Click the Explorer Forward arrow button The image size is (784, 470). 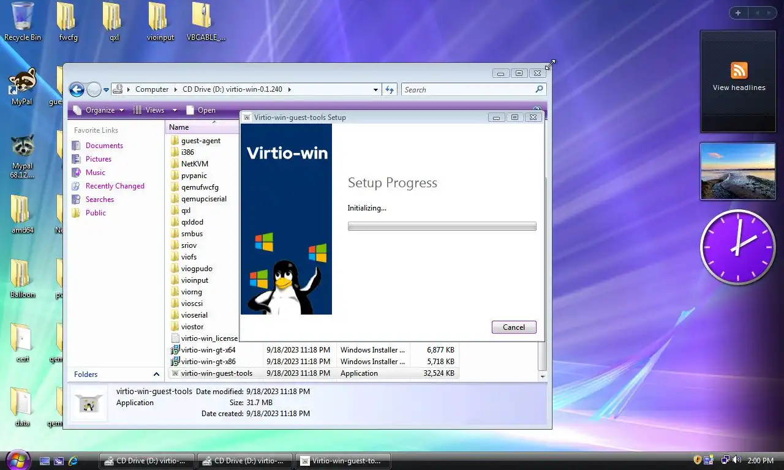[94, 90]
